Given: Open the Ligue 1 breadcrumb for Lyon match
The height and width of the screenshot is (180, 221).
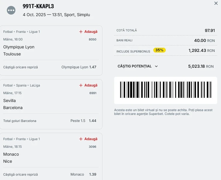Looking at the screenshot, I should click(35, 32).
